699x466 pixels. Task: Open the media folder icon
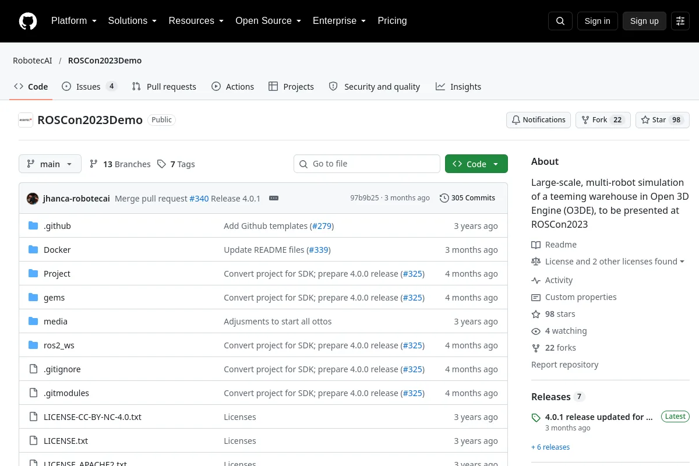pyautogui.click(x=33, y=322)
